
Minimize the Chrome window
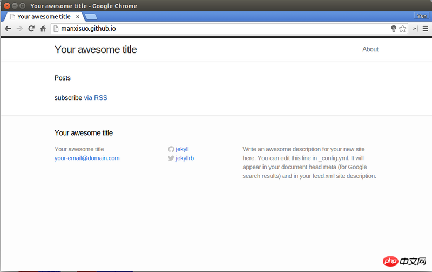coord(15,6)
